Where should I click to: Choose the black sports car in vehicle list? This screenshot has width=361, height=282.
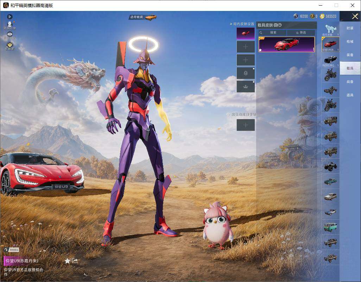[330, 60]
